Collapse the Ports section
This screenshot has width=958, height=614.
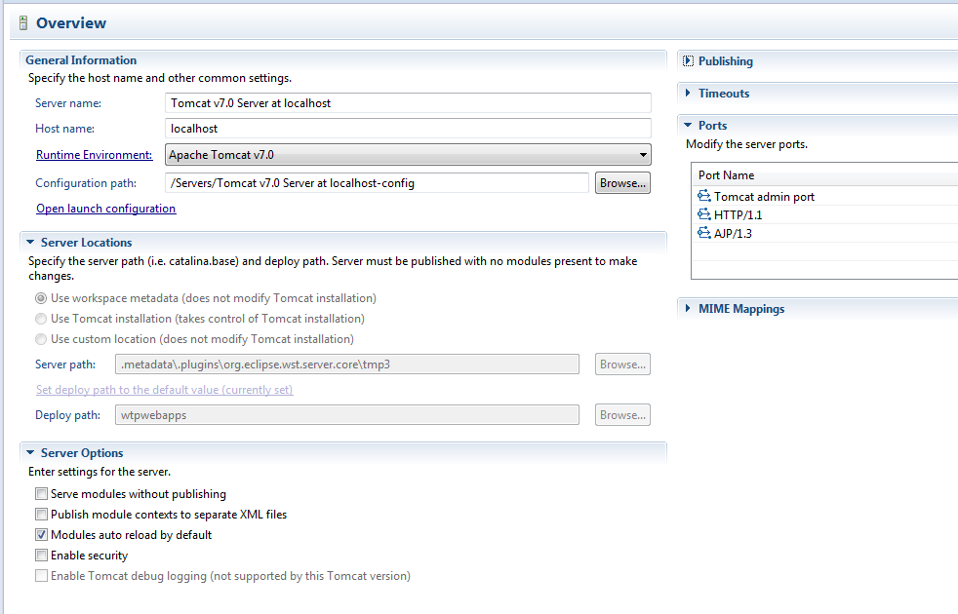point(687,126)
